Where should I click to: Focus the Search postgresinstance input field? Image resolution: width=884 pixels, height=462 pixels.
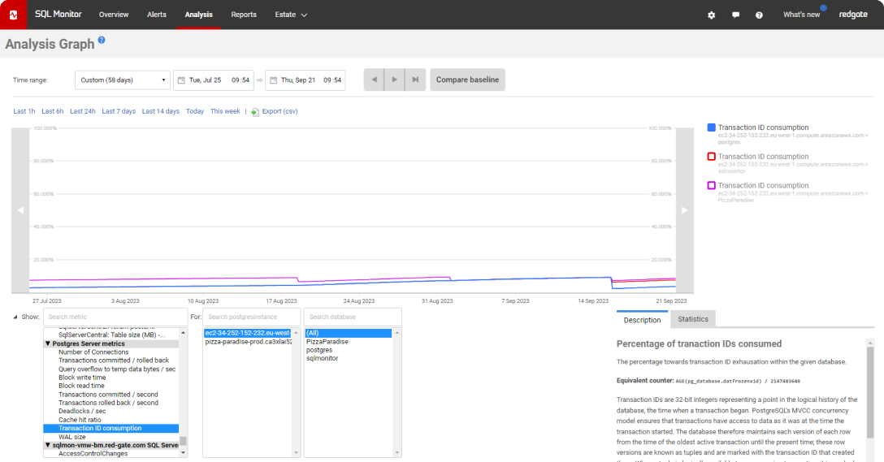[x=251, y=317]
